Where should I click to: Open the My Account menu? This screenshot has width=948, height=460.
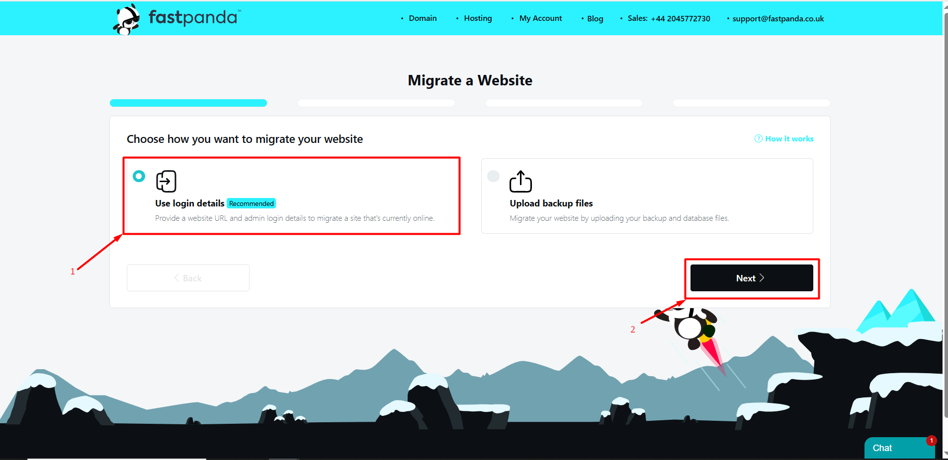pyautogui.click(x=540, y=18)
